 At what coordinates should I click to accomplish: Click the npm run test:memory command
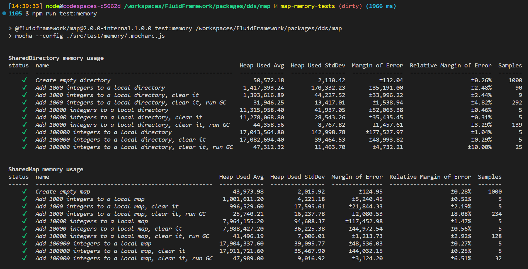[64, 14]
